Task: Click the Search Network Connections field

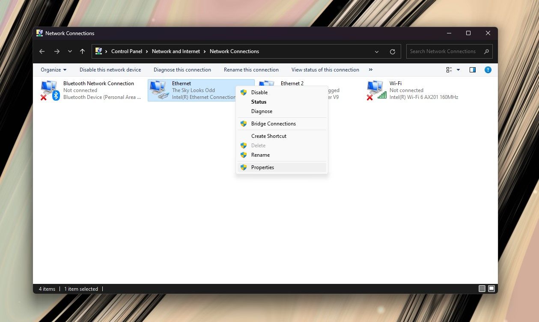Action: (443, 51)
